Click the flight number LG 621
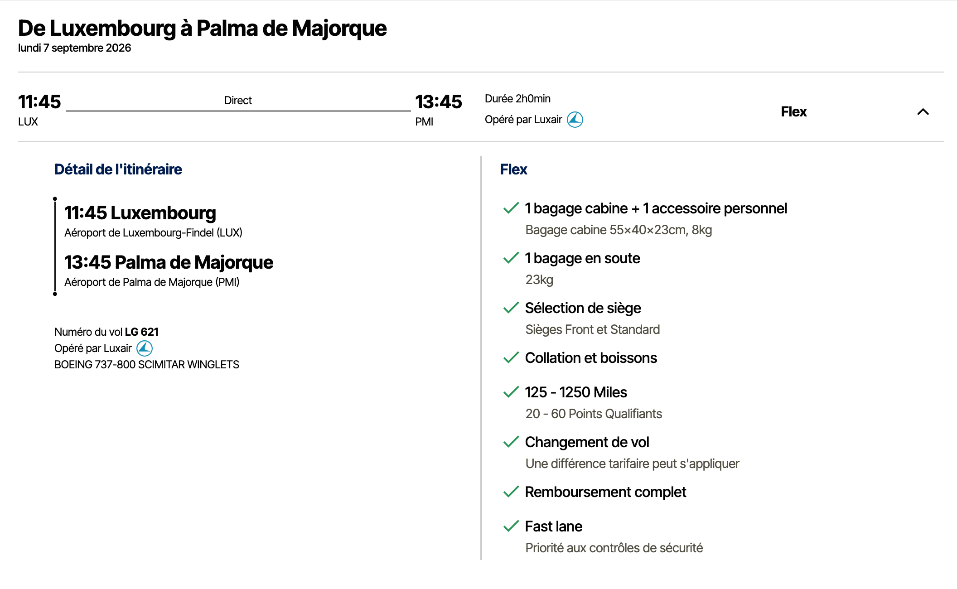This screenshot has height=589, width=957. click(x=142, y=332)
